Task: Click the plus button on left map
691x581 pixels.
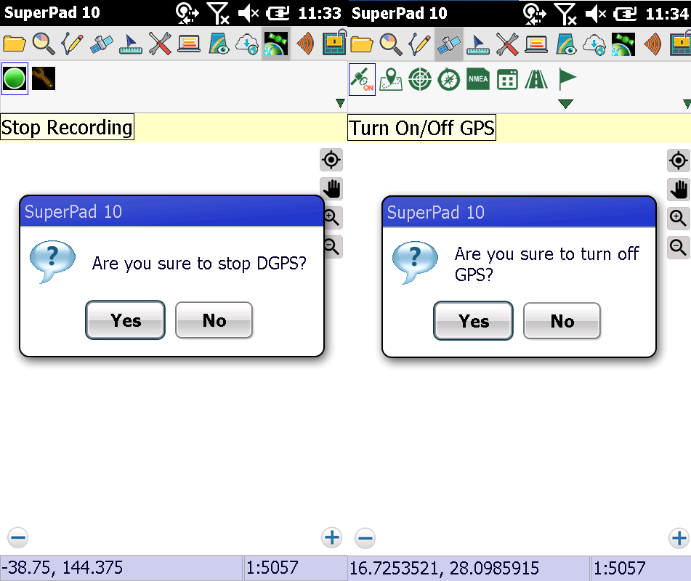Action: (331, 538)
